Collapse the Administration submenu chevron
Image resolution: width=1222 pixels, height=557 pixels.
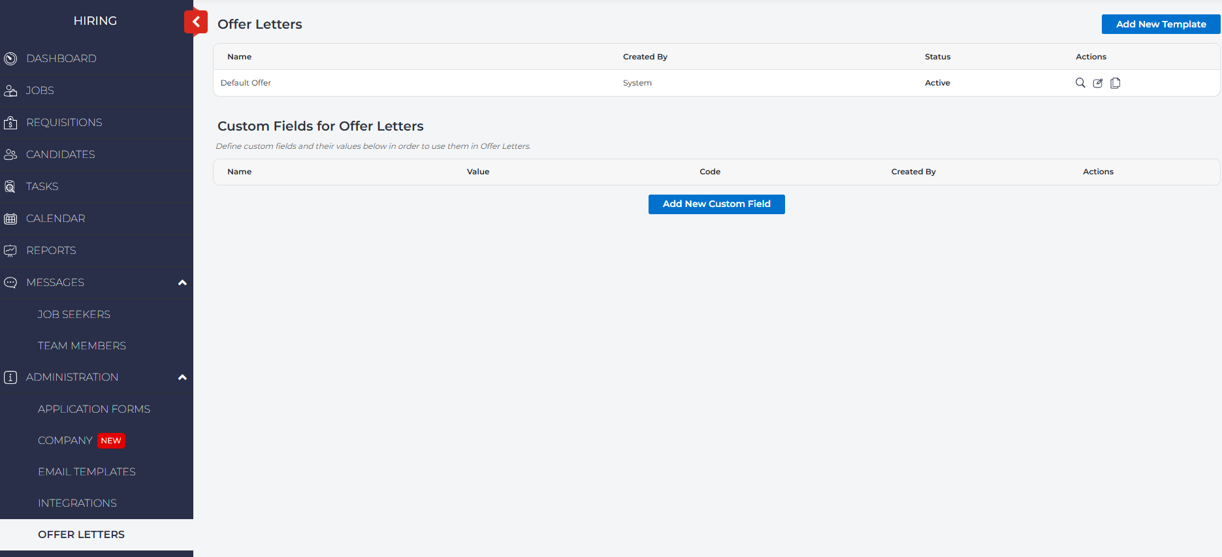[182, 377]
